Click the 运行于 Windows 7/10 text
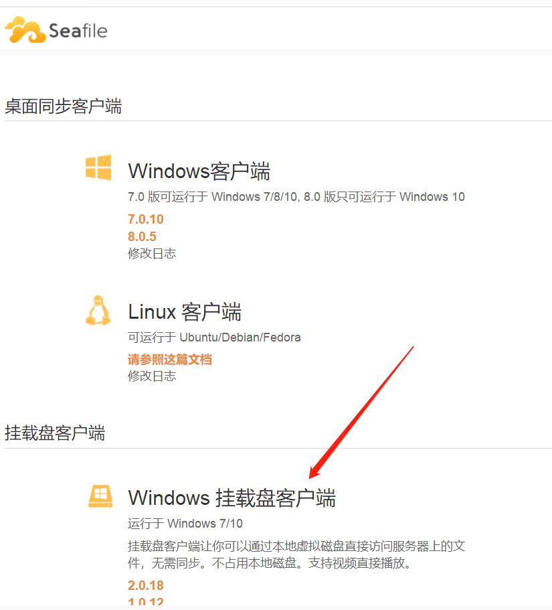Screen dimensions: 552x610 pyautogui.click(x=185, y=523)
